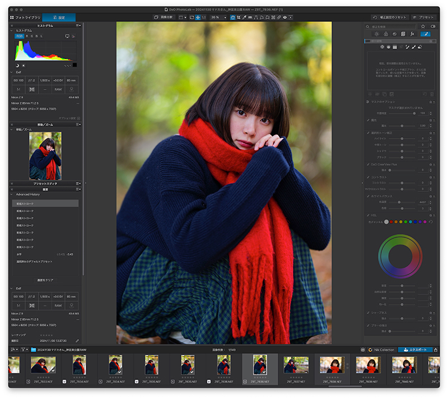Click the clear history button
The width and height of the screenshot is (448, 398).
(x=45, y=280)
